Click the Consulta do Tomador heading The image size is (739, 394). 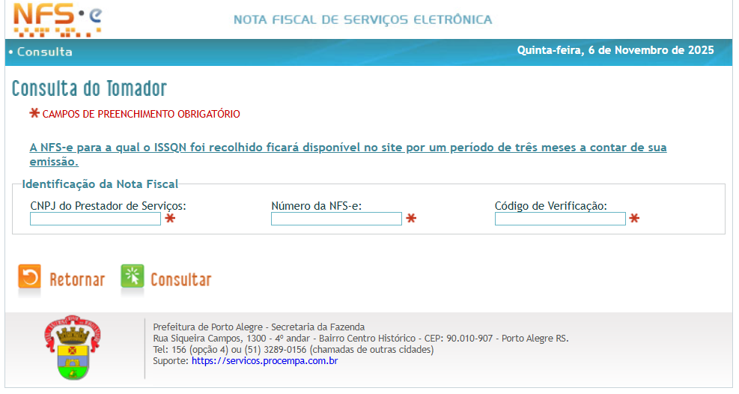click(89, 88)
